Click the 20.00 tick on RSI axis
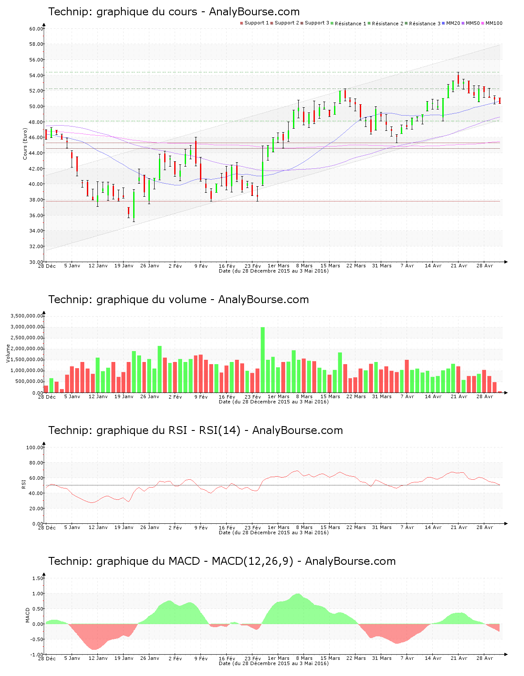524x676 pixels. coord(36,509)
